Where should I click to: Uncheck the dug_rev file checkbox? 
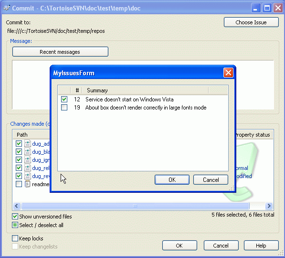(19, 176)
